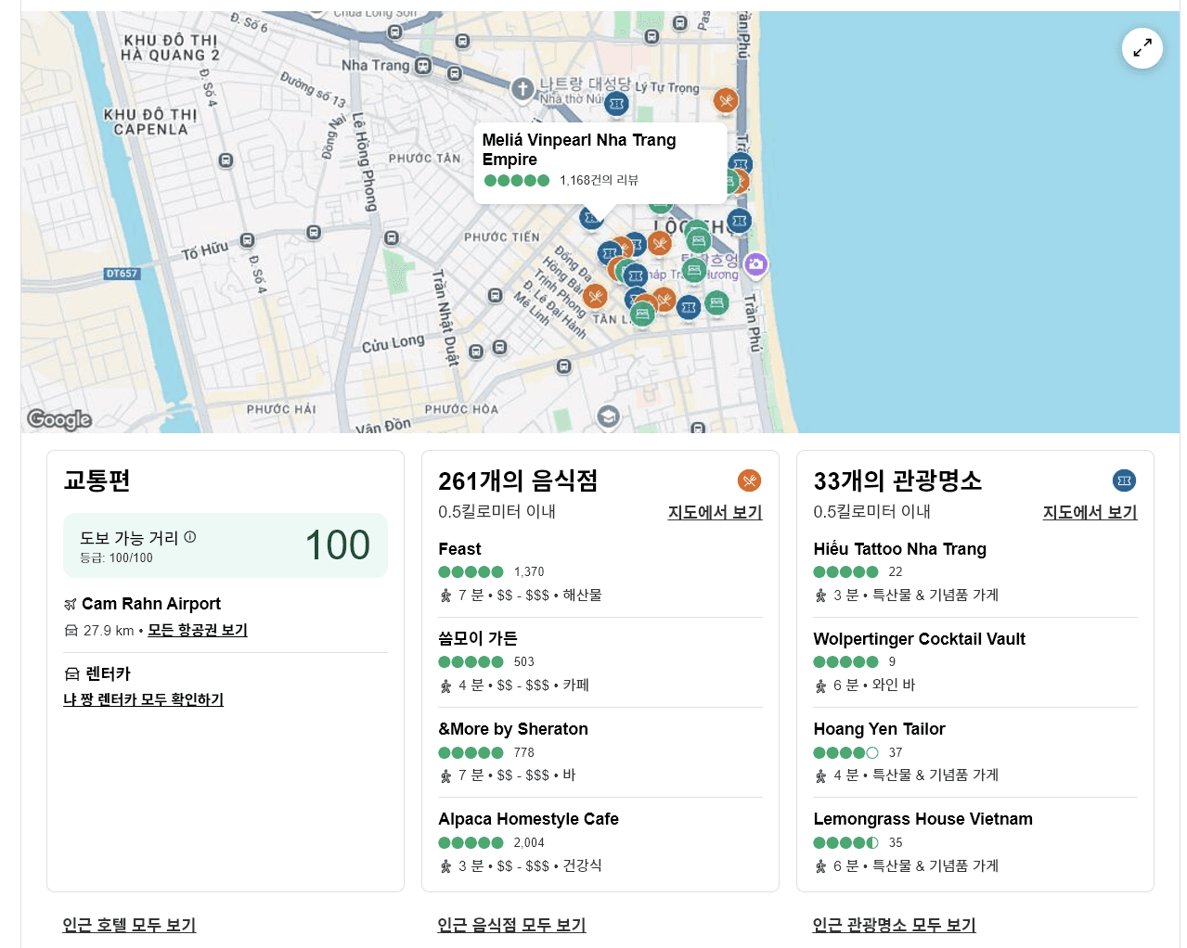Open the 인근 음식점 모두 보기 link

click(x=511, y=925)
